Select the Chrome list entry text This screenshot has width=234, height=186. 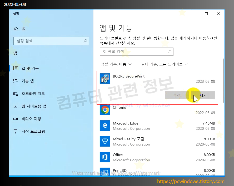[120, 107]
